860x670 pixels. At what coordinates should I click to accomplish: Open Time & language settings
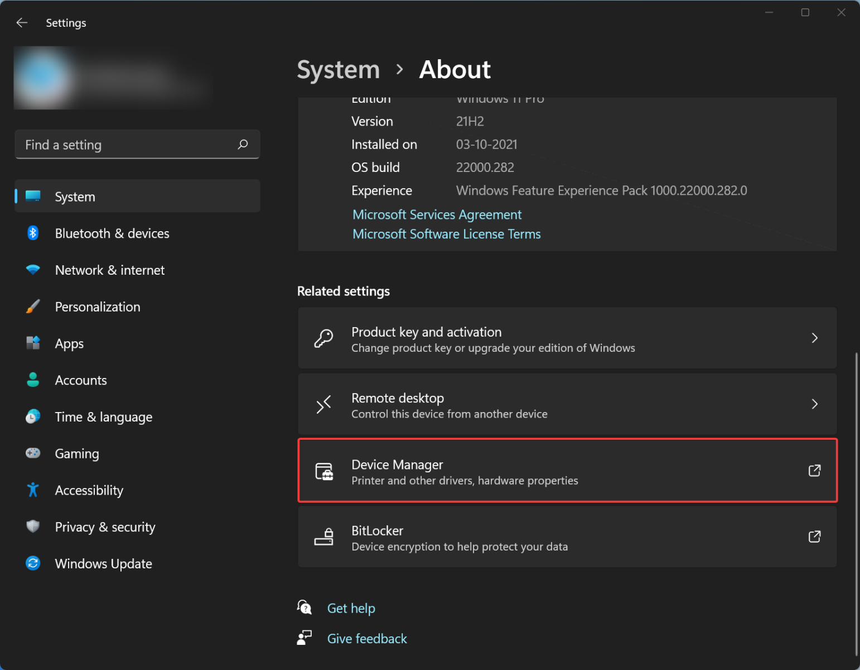click(x=137, y=417)
